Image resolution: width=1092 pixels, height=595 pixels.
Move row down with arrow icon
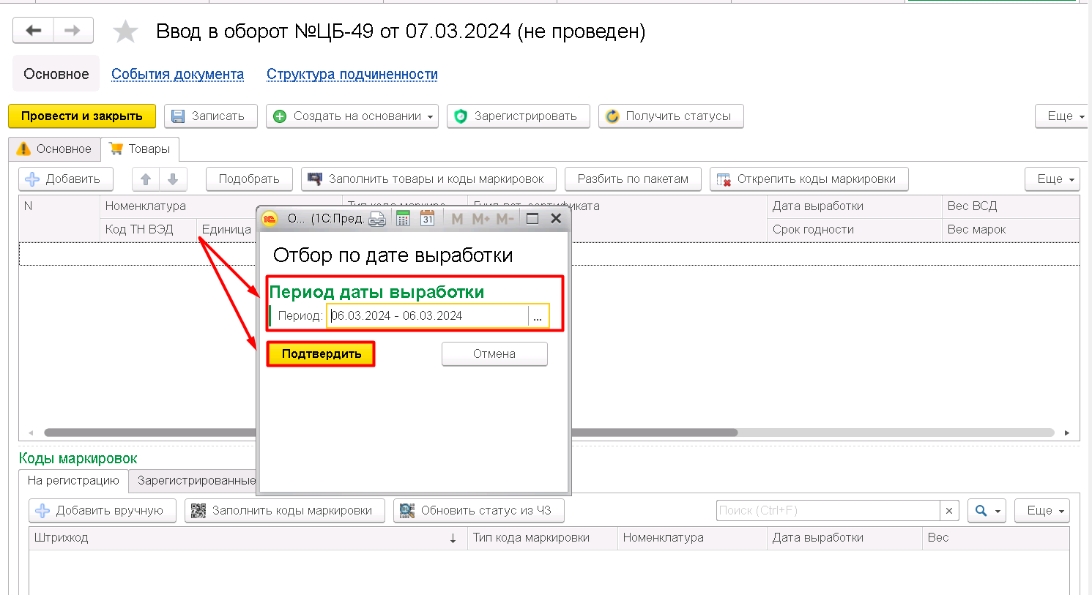point(173,179)
